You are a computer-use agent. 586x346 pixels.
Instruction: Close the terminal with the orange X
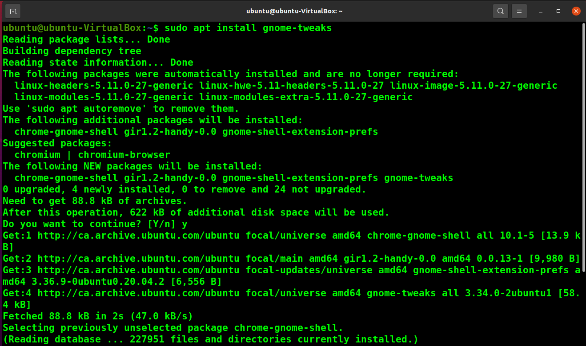point(576,11)
